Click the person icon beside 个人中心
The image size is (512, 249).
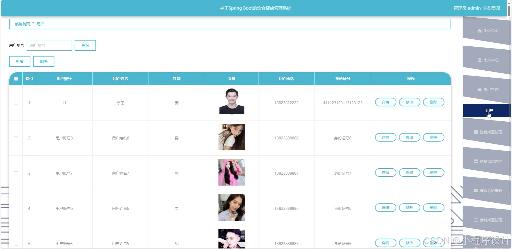pyautogui.click(x=479, y=60)
